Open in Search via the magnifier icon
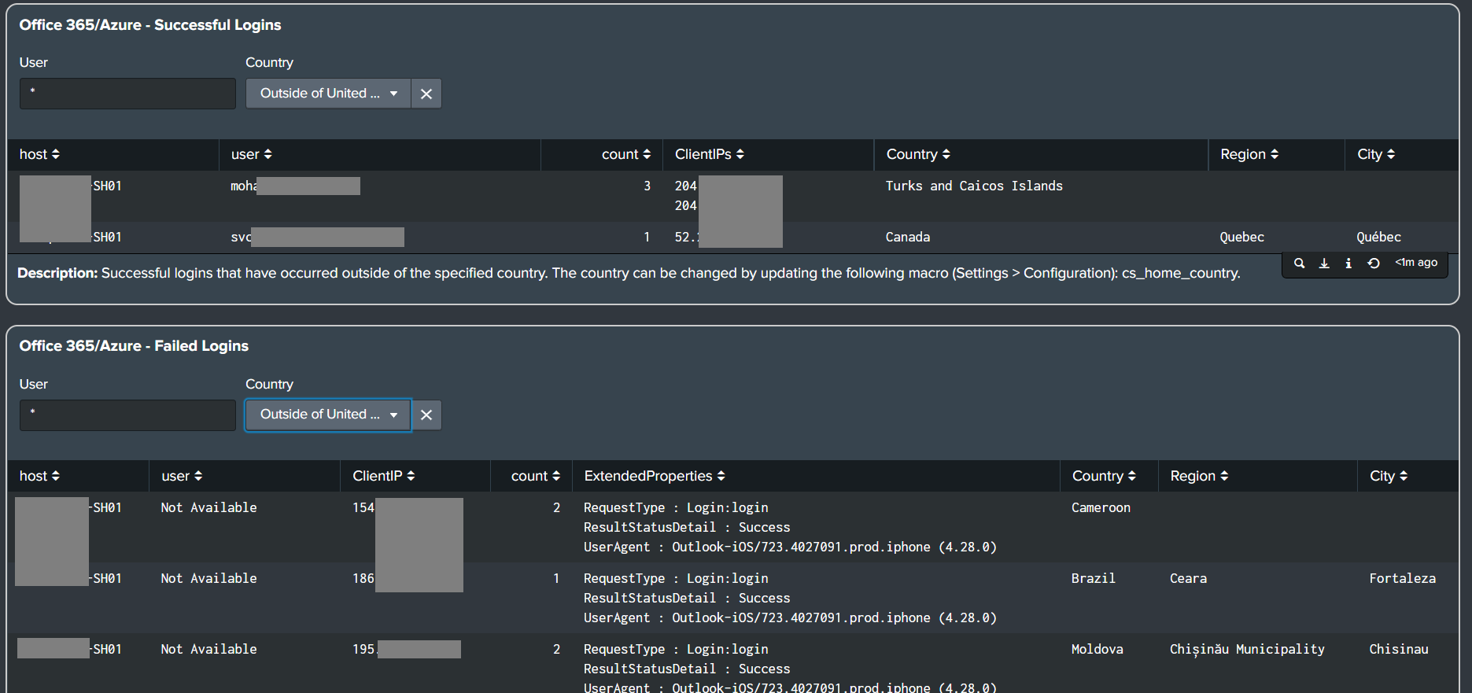Image resolution: width=1472 pixels, height=693 pixels. (x=1300, y=264)
